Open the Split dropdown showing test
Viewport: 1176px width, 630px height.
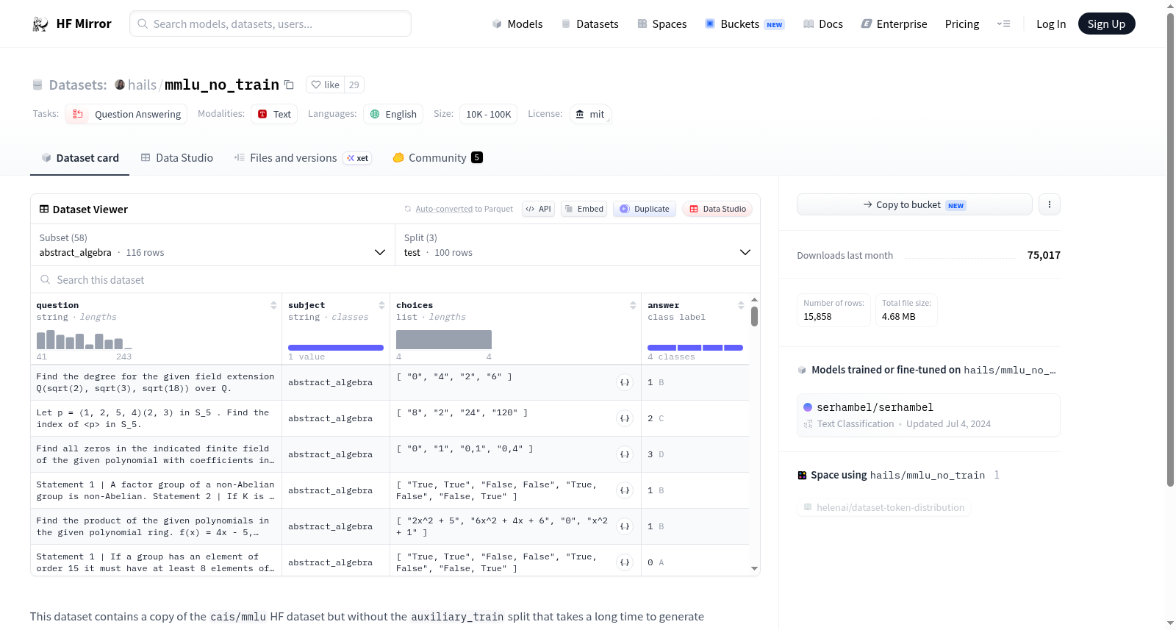tap(577, 245)
